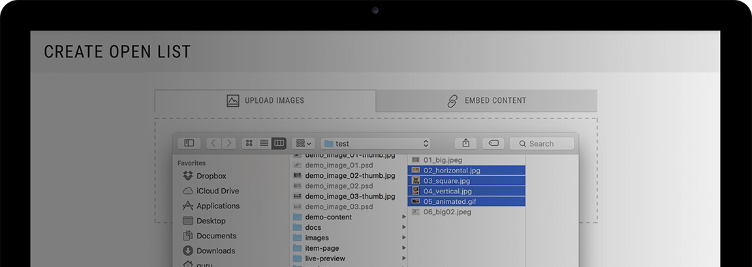Click the demo_image_03-thumb.jpg file icon
This screenshot has width=752, height=267.
[298, 196]
